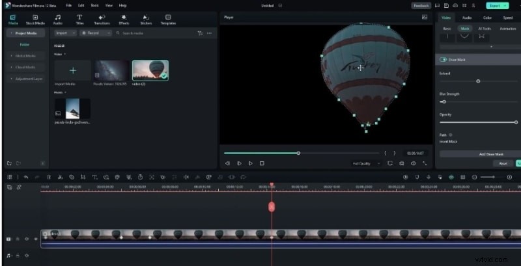
Task: Click the play button in player
Action: [251, 163]
